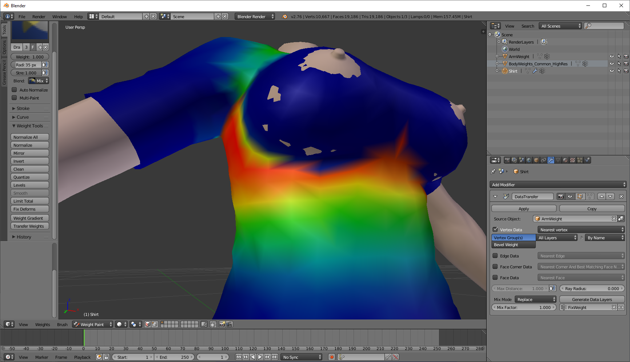Switch to the Options sidebar tab

click(4, 47)
